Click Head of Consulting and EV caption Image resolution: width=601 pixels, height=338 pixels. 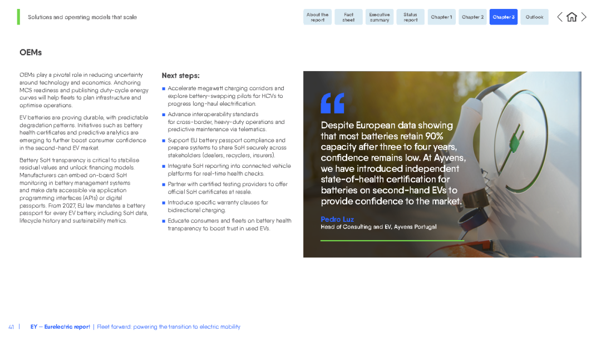[379, 227]
